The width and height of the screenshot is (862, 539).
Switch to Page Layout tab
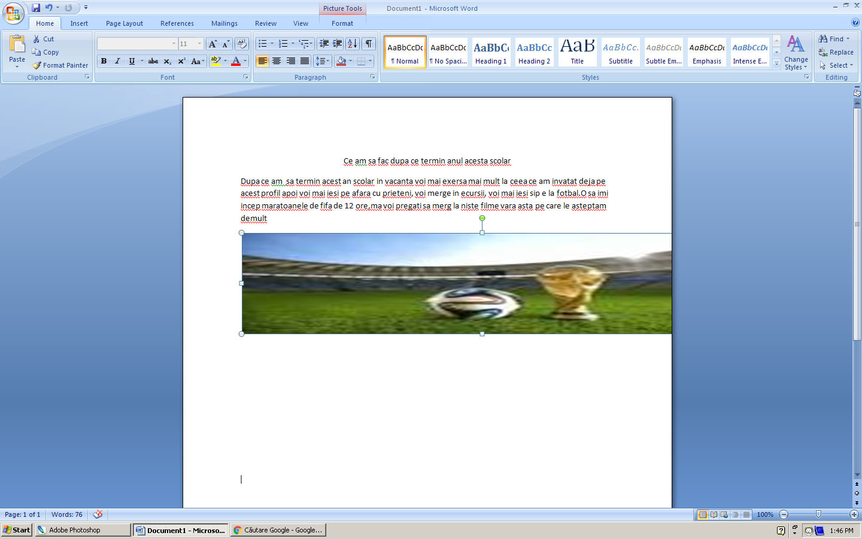click(125, 23)
